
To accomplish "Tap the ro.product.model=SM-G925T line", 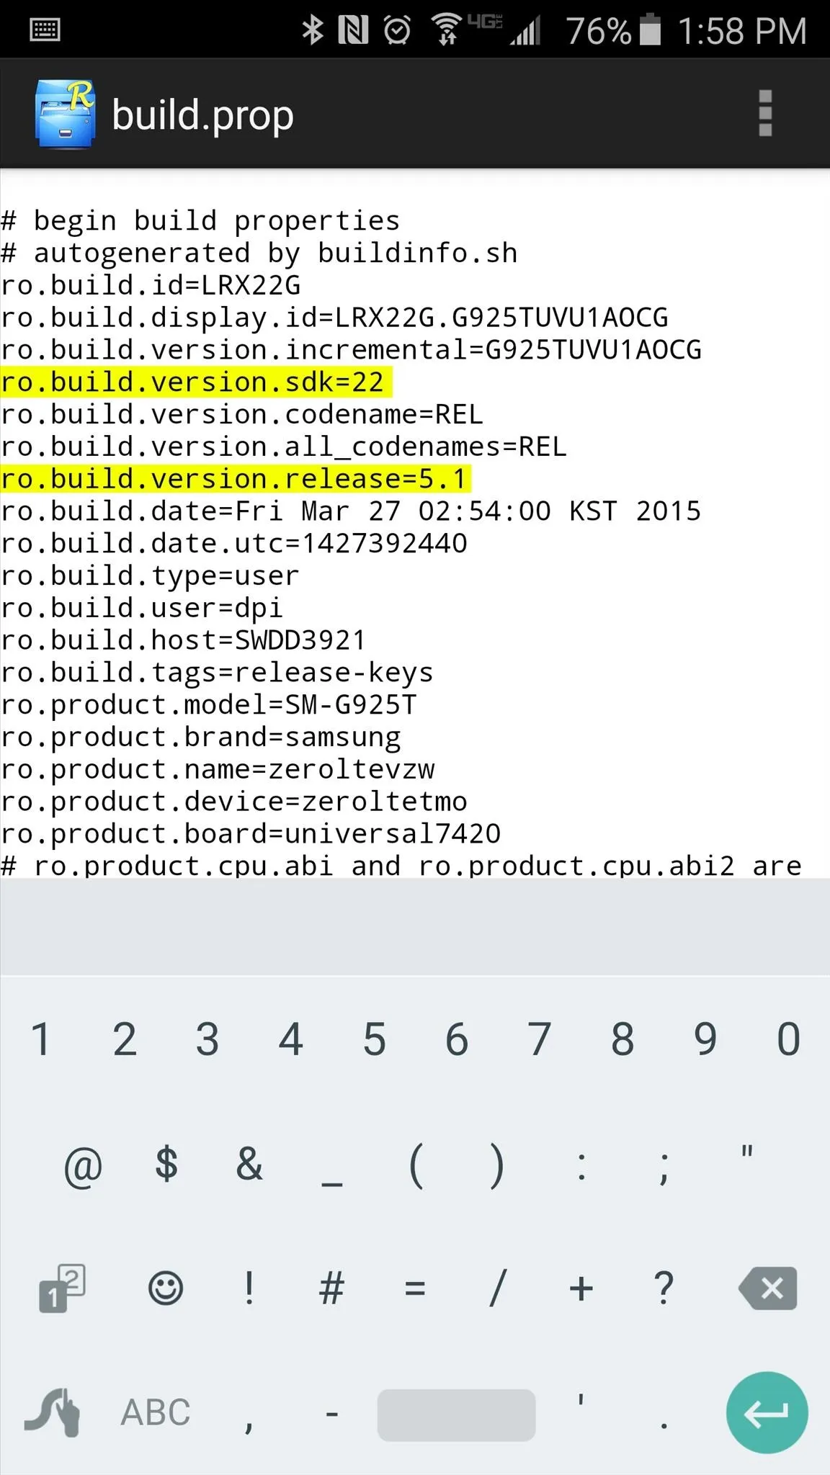I will [x=209, y=704].
